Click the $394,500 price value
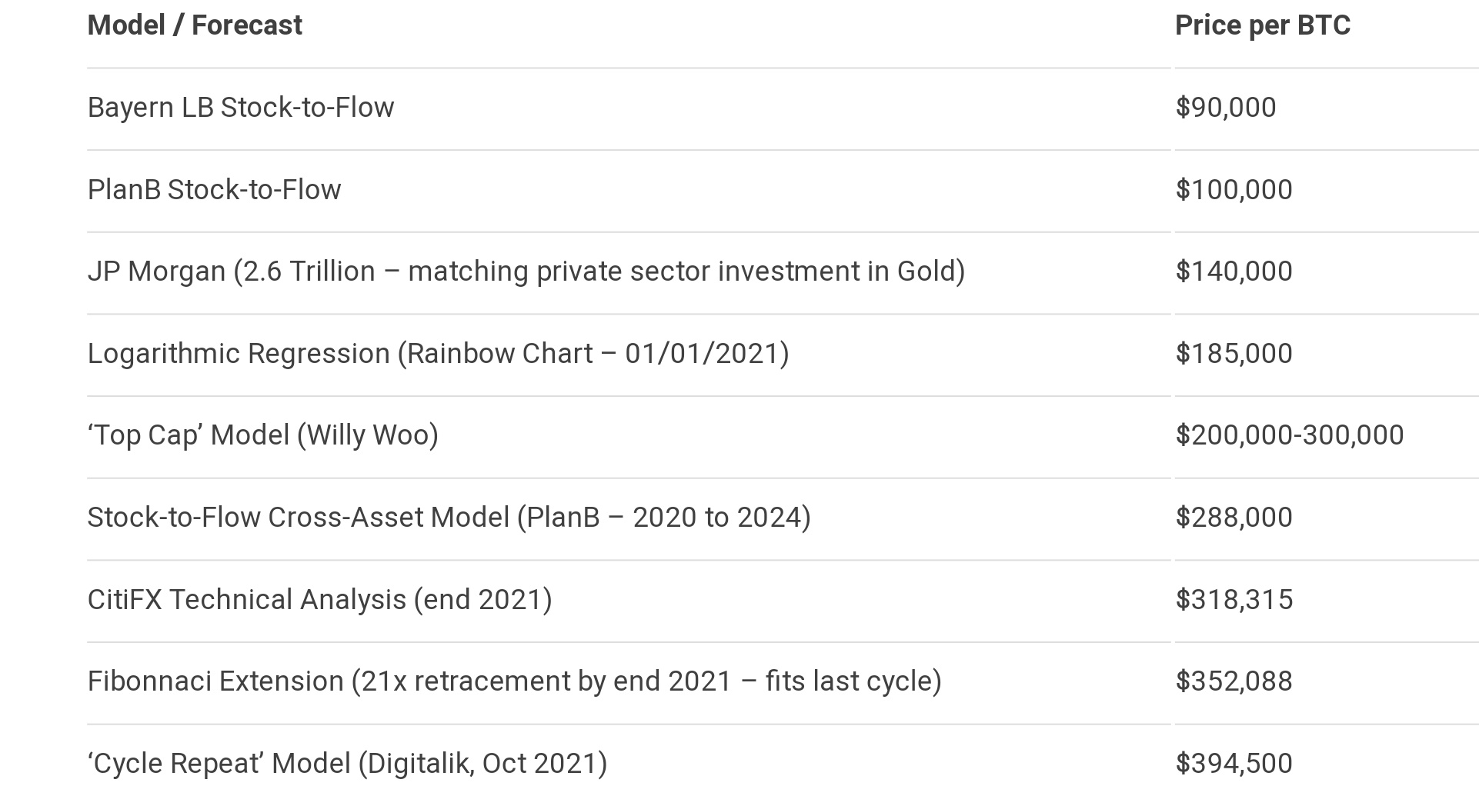Image resolution: width=1479 pixels, height=786 pixels. (x=1234, y=764)
